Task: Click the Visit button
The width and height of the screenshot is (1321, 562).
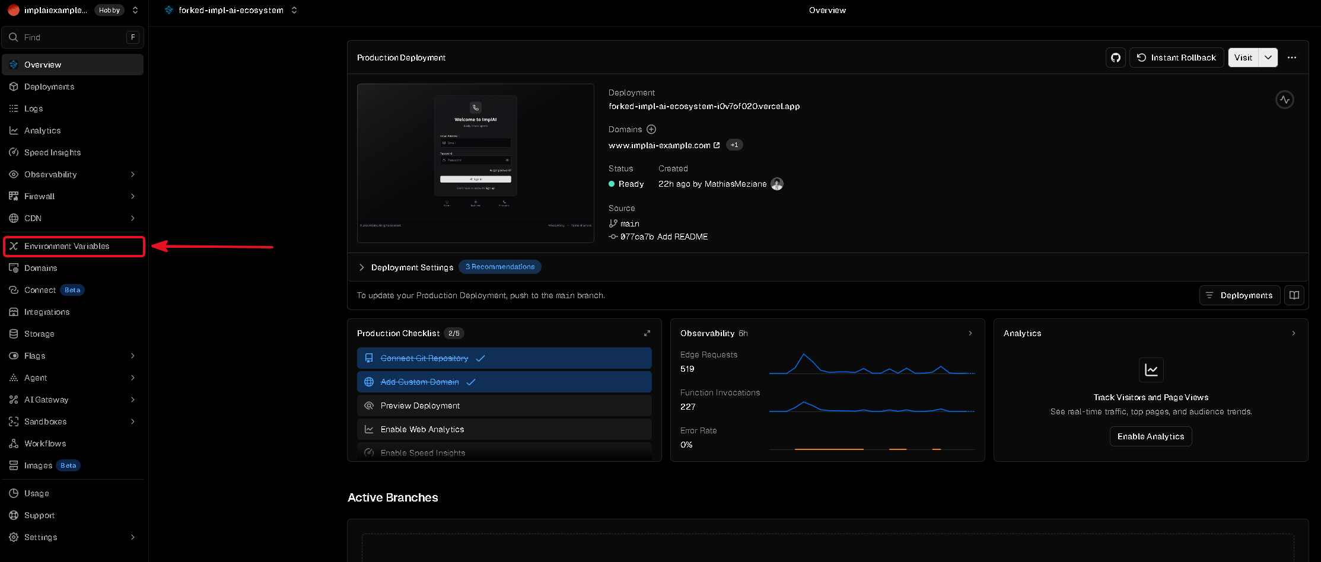Action: pos(1243,58)
